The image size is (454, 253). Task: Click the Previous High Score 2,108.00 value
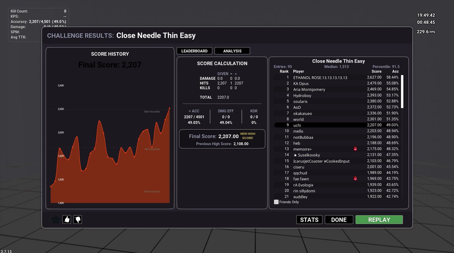[241, 144]
